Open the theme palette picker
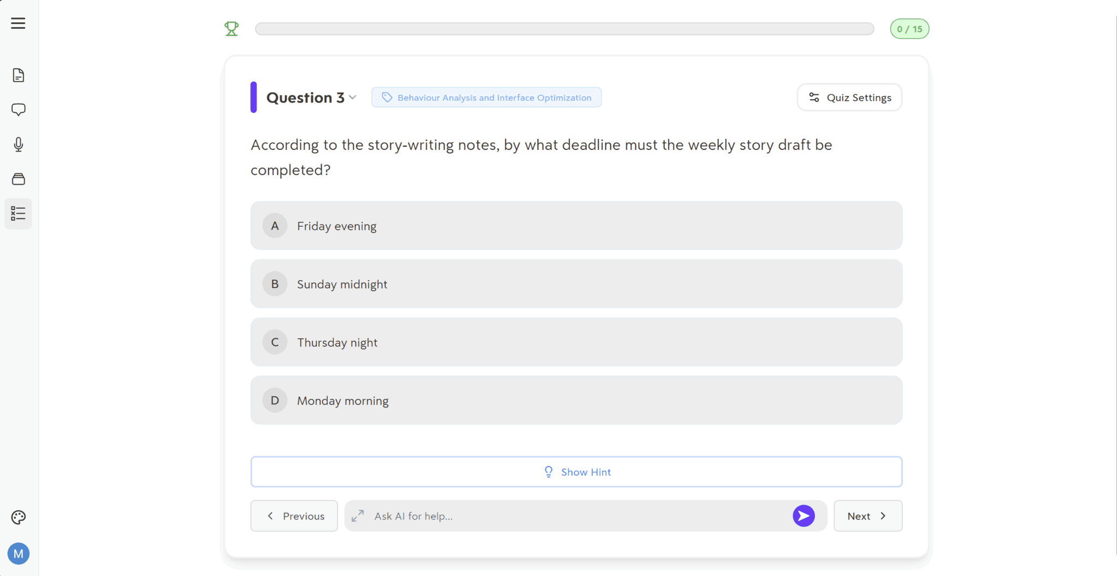 coord(19,517)
